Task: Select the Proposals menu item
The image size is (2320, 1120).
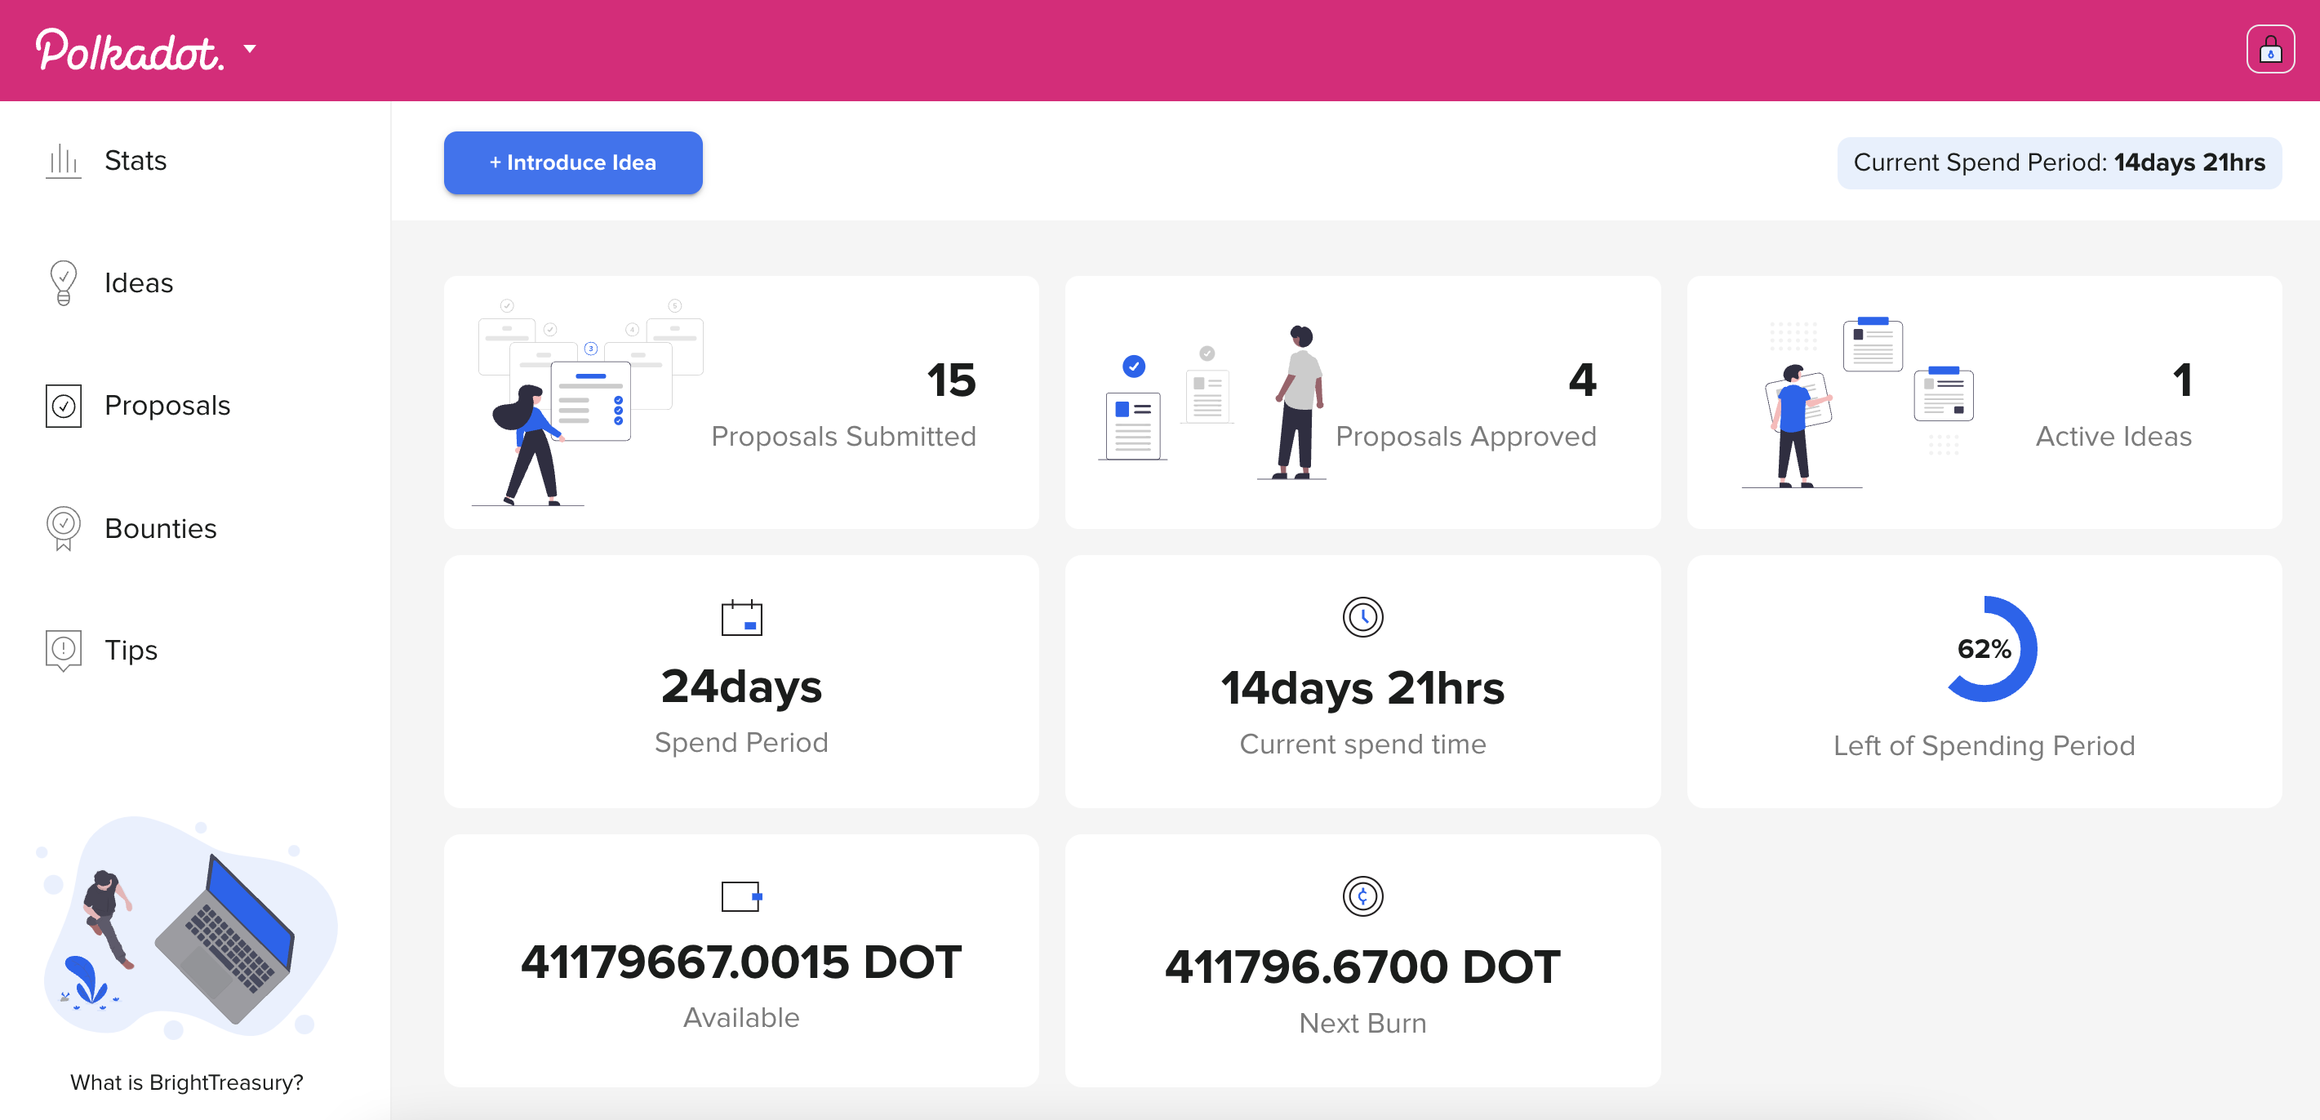Action: pyautogui.click(x=167, y=404)
